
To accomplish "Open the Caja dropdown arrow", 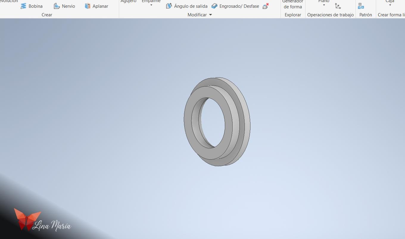I will (390, 5).
